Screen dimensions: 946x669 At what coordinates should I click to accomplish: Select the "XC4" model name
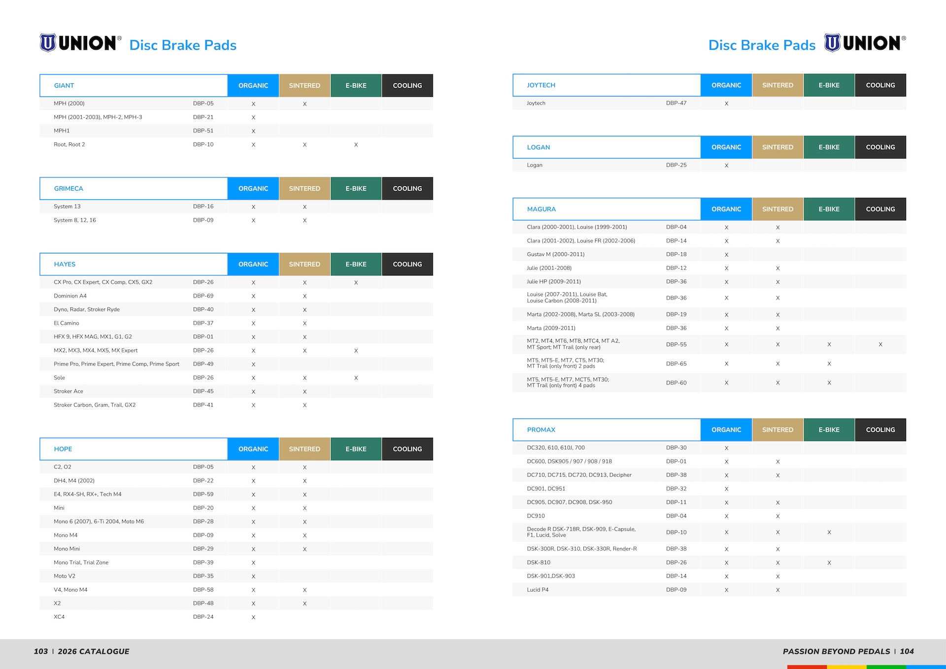point(59,617)
